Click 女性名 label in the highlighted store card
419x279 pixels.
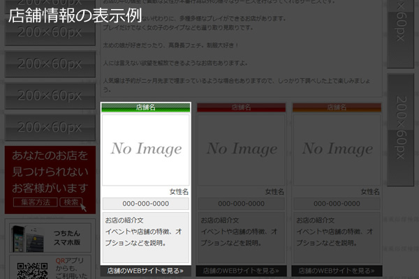click(x=178, y=192)
